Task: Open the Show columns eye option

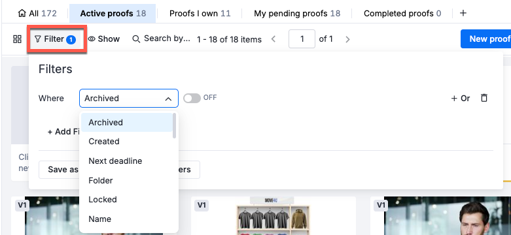Action: coord(103,39)
